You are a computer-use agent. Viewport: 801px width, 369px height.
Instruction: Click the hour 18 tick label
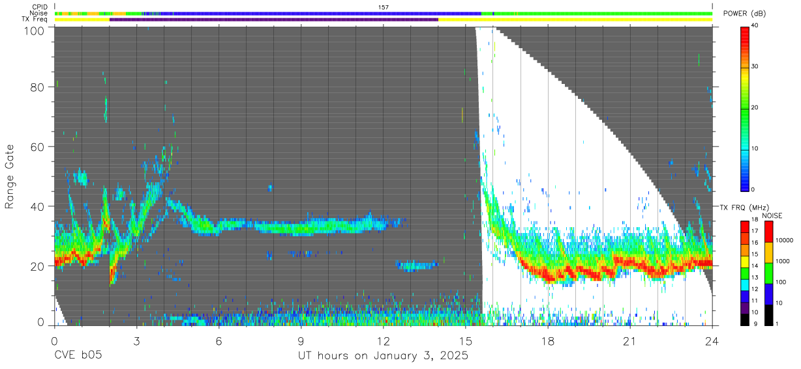[548, 340]
